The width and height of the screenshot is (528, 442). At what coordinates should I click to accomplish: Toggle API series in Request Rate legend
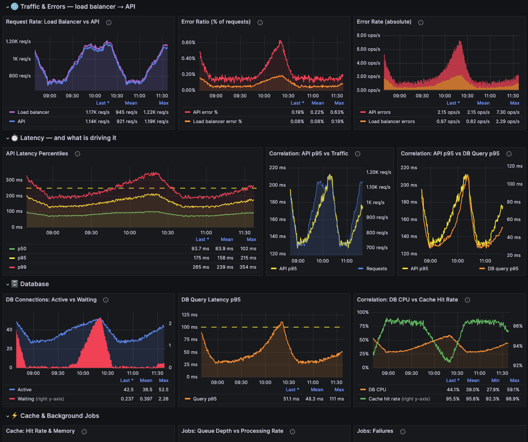pos(21,122)
